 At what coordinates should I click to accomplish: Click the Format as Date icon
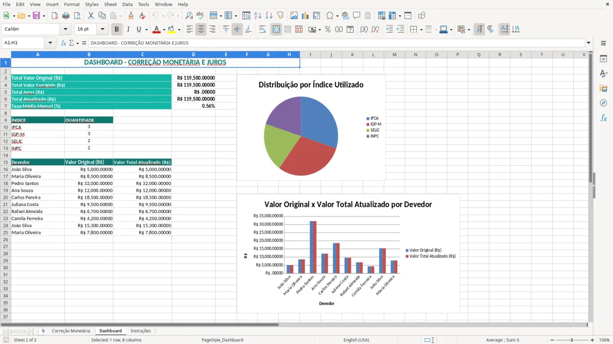pos(350,30)
